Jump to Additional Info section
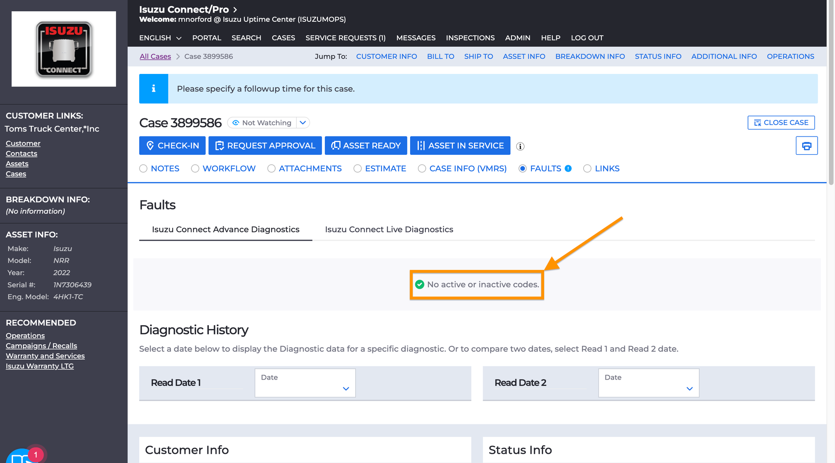Screen dimensions: 835x463 (724, 57)
